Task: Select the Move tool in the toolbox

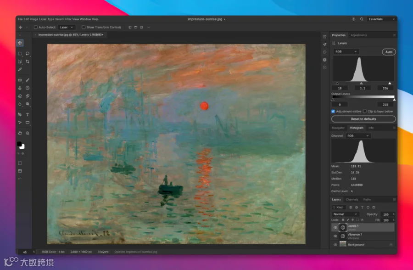Action: tap(20, 43)
